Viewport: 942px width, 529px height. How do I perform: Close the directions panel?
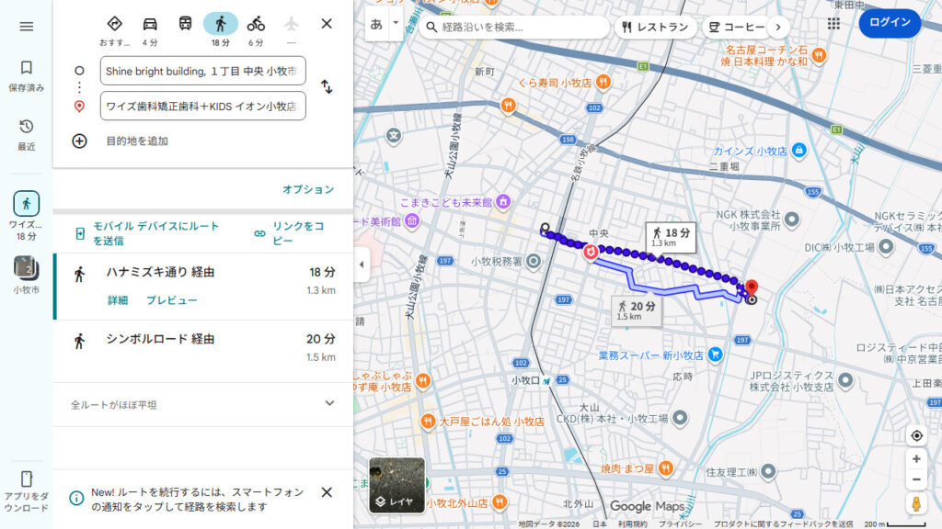[x=327, y=23]
